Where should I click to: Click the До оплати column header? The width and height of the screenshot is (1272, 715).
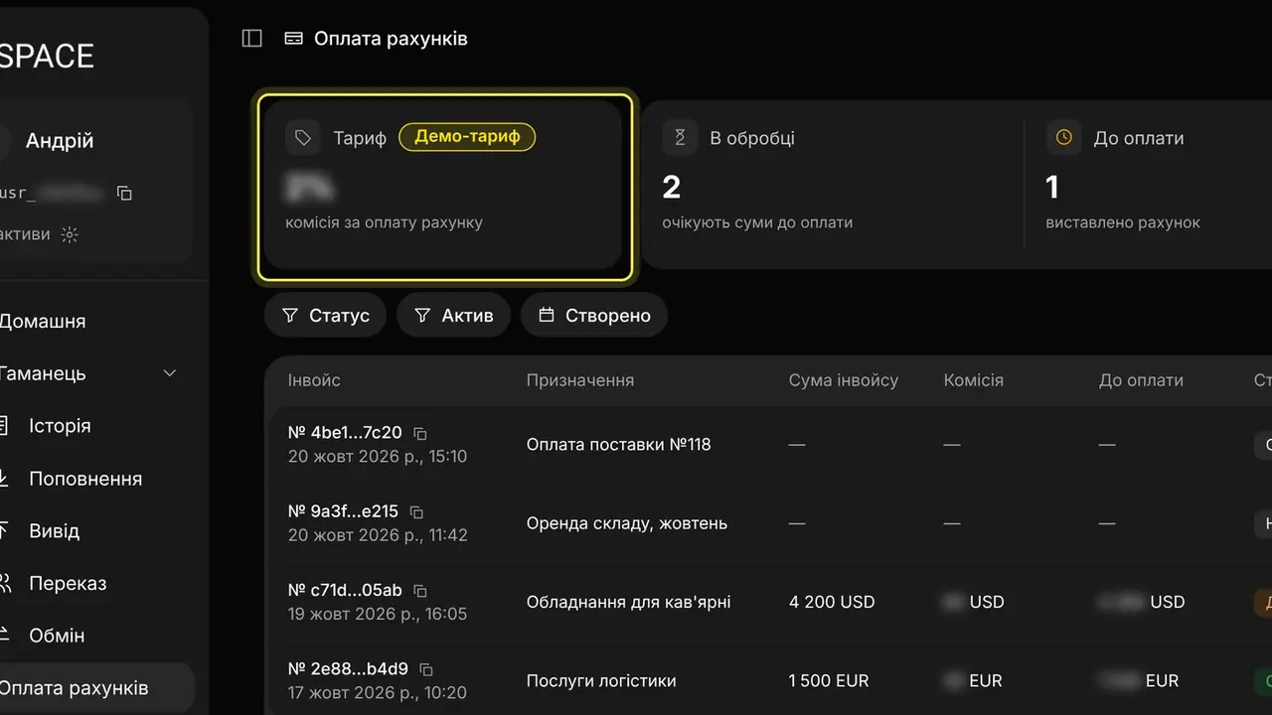[x=1141, y=380]
